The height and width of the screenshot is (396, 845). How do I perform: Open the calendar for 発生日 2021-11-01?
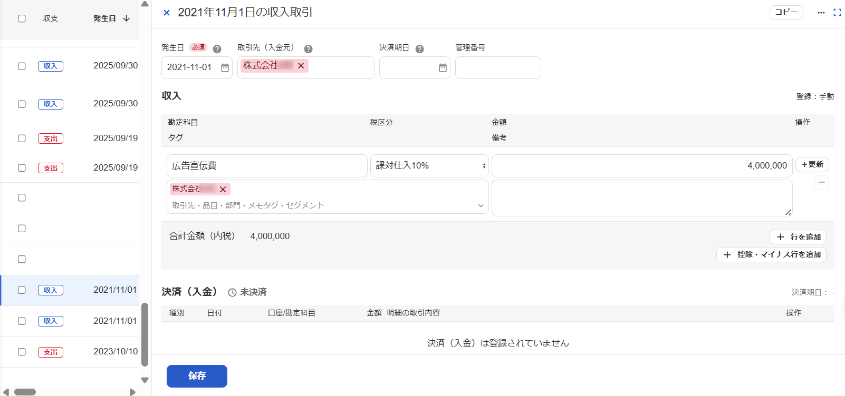point(225,68)
